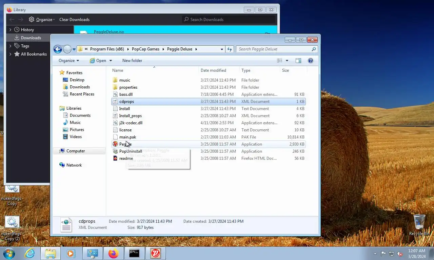Select the cdprops XML file icon
Screen dimensions: 434x260
pos(115,102)
